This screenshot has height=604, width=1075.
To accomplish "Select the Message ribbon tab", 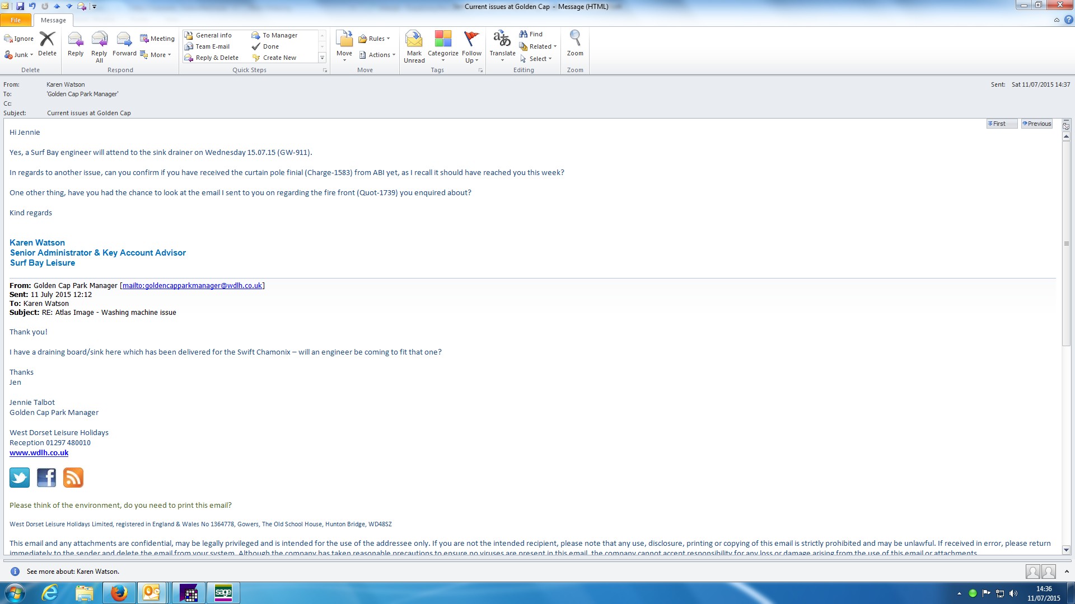I will tap(53, 20).
